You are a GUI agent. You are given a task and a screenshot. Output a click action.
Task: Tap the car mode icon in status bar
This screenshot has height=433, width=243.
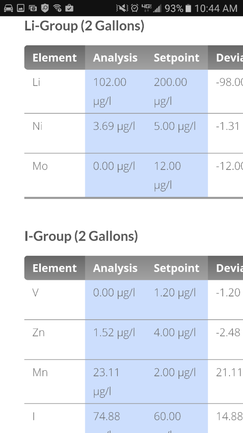pyautogui.click(x=8, y=8)
